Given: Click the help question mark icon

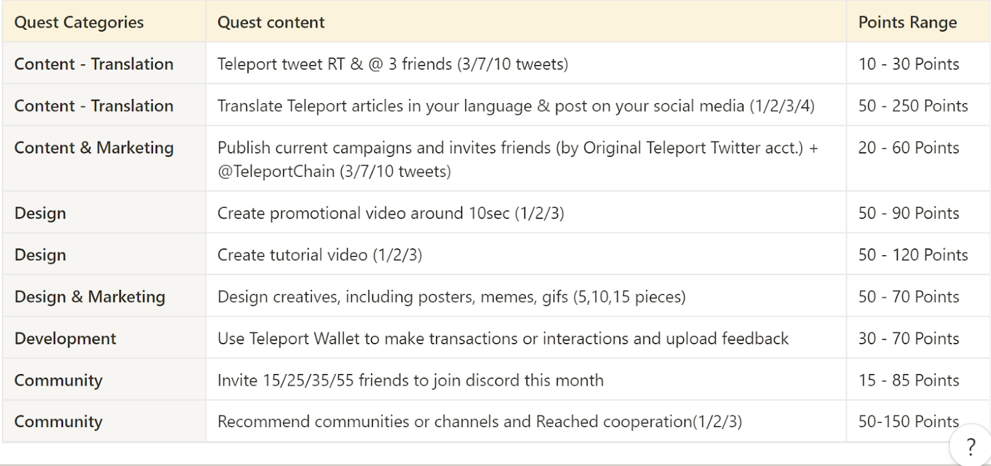Looking at the screenshot, I should (x=970, y=446).
